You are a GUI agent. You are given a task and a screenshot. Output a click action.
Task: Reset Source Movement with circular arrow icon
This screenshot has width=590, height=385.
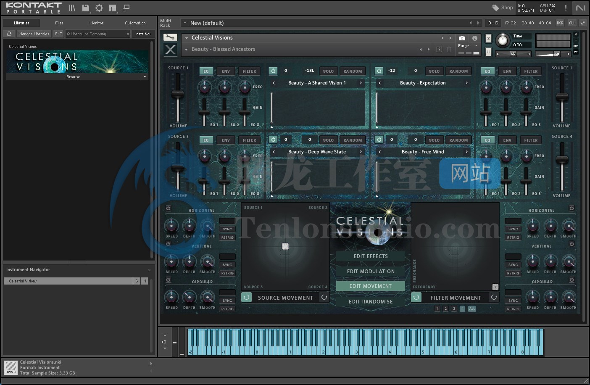click(x=324, y=297)
